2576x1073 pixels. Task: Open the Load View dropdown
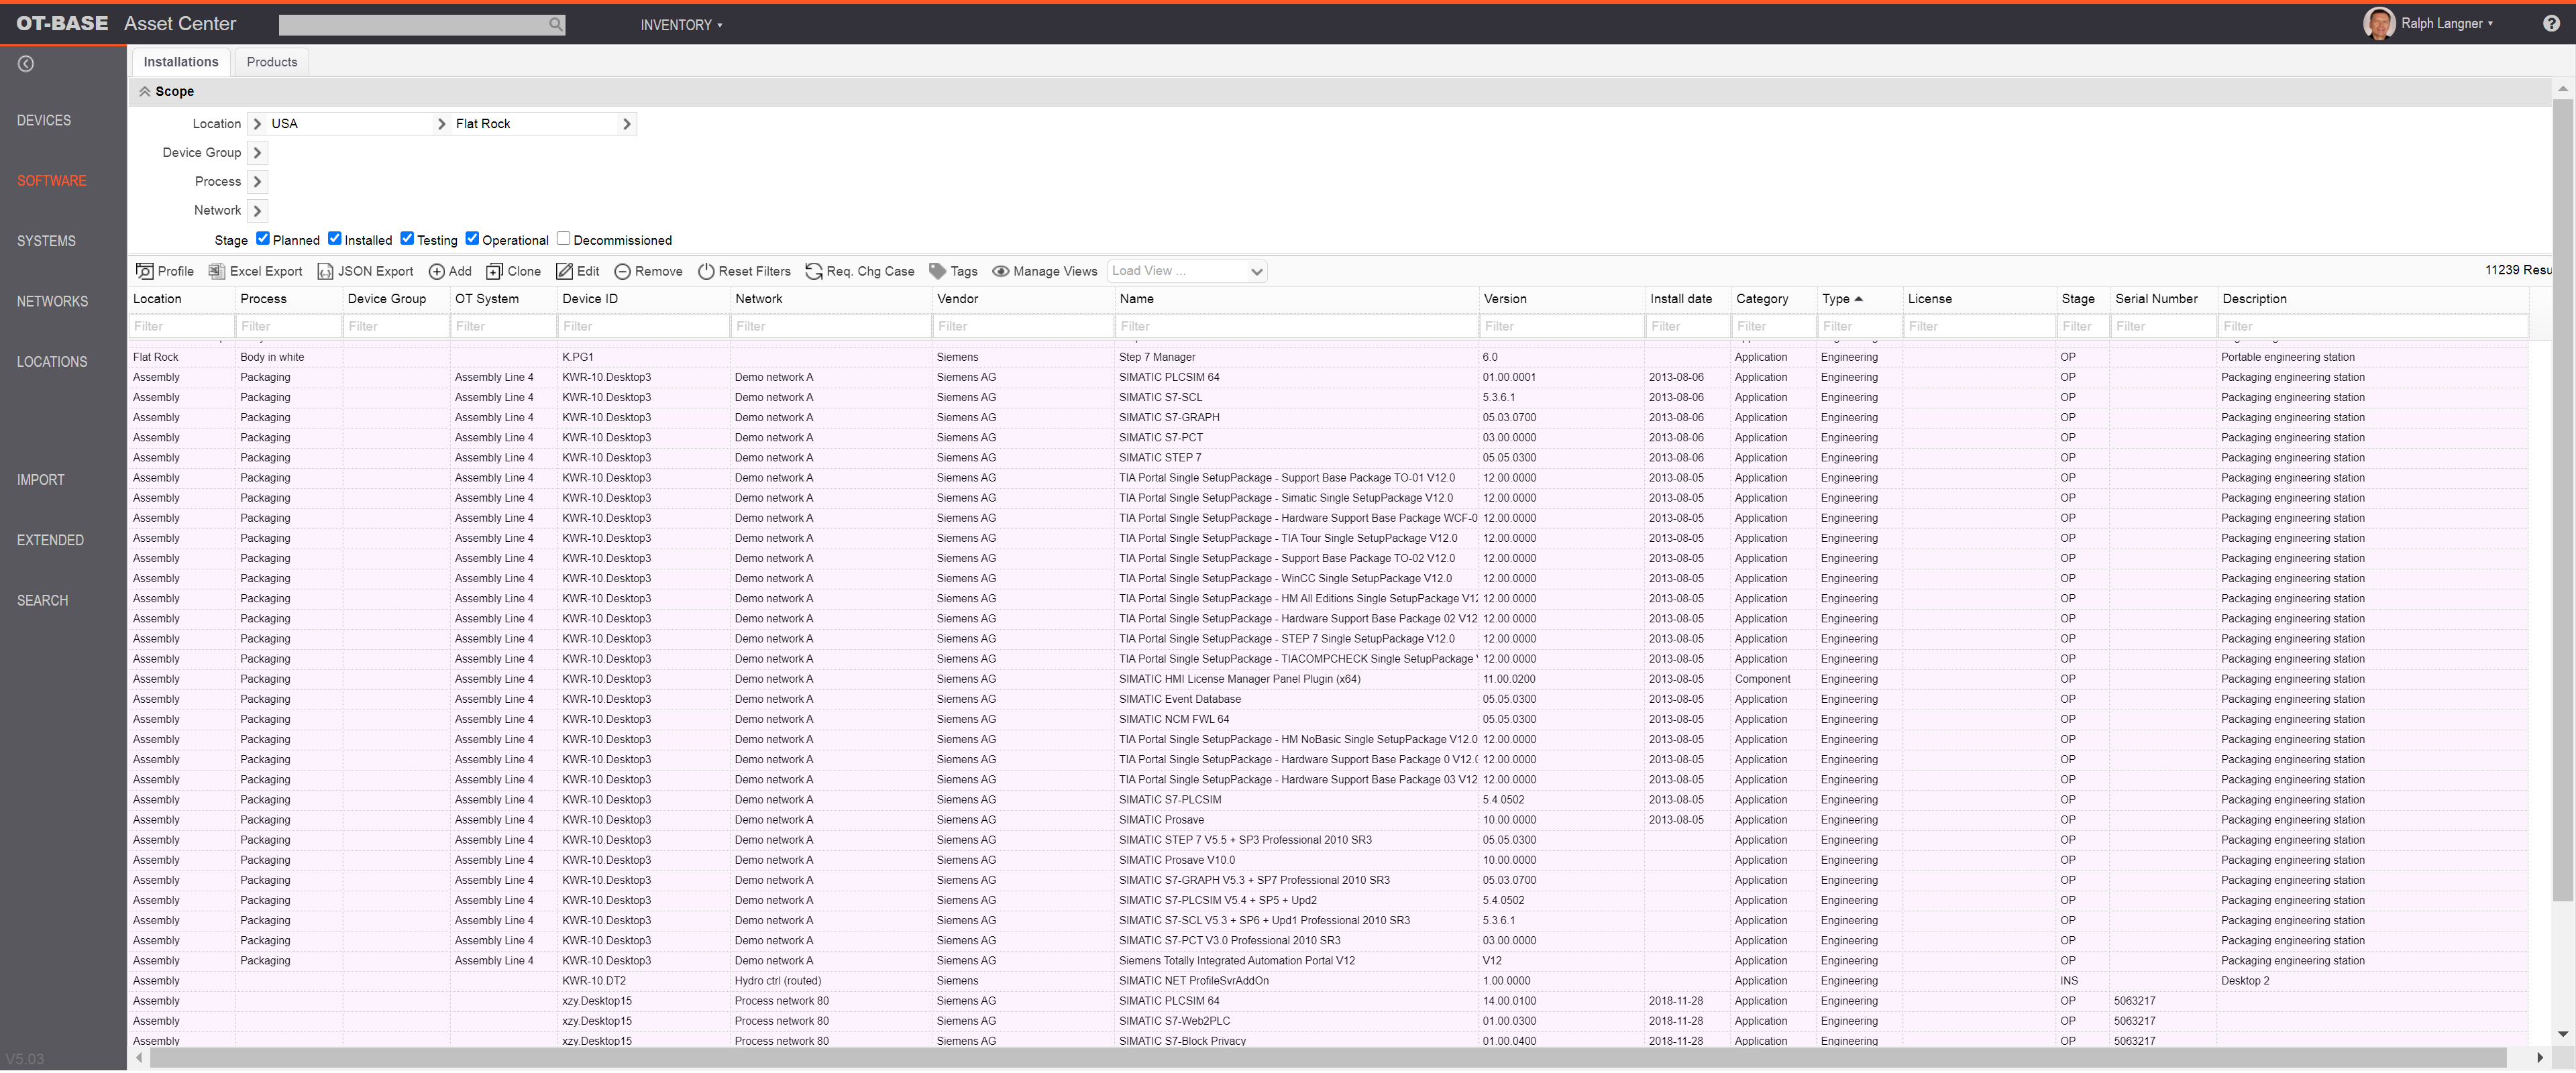[x=1187, y=271]
